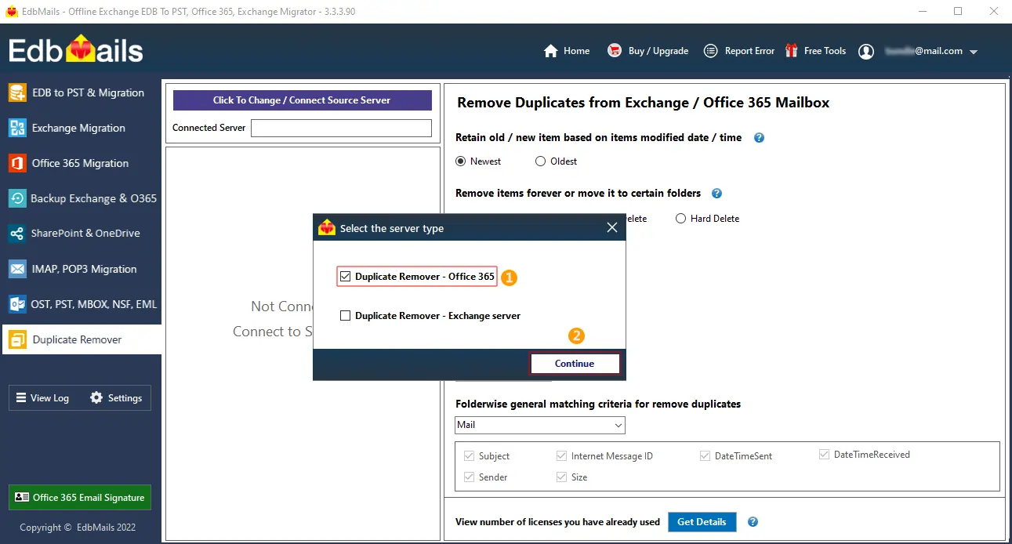Click the SharePoint & OneDrive share icon
The height and width of the screenshot is (544, 1012).
(17, 234)
